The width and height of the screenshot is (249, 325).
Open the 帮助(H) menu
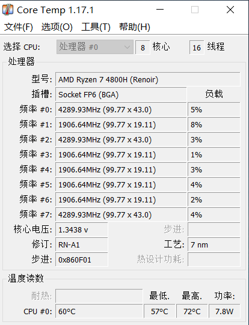pyautogui.click(x=135, y=27)
